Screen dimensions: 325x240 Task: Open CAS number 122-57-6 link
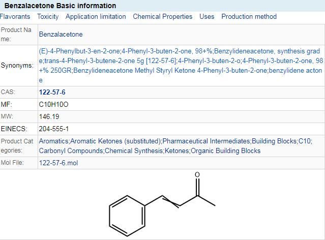coord(52,93)
